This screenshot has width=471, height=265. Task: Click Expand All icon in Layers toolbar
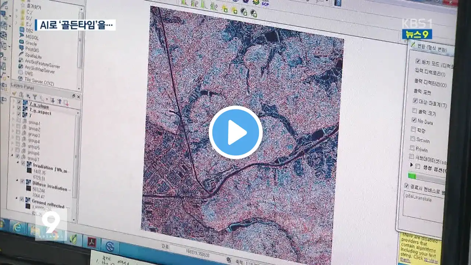53,100
